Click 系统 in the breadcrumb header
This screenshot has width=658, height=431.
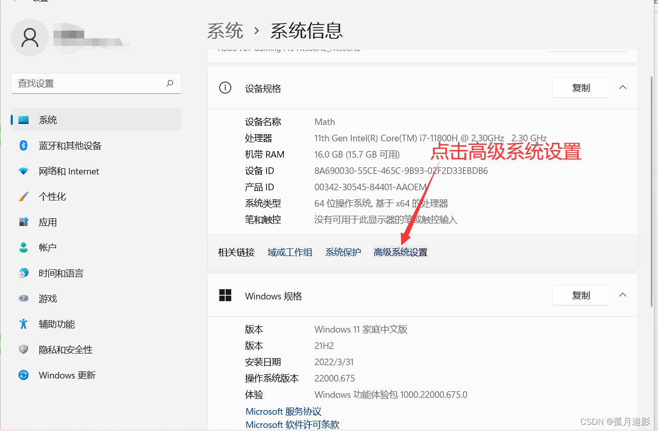(x=225, y=31)
